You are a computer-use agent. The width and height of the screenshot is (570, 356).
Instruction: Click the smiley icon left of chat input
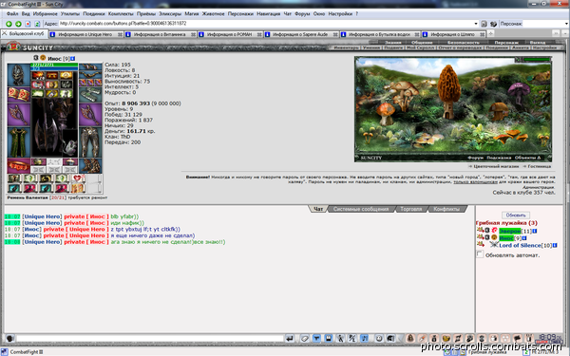9,339
